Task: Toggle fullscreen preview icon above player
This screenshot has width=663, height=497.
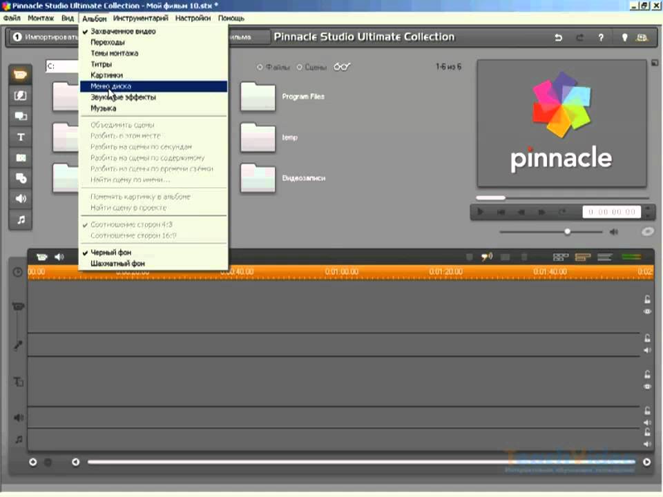Action: (x=655, y=63)
